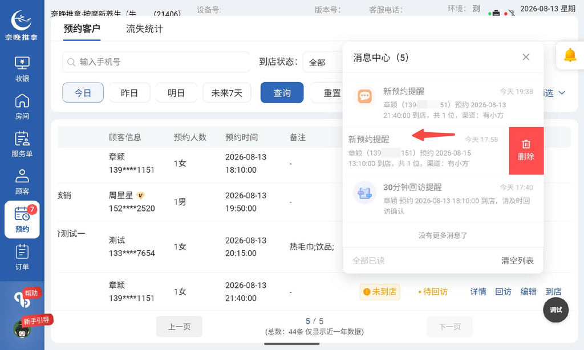Click the 30分钟回访提醒 message icon

pos(364,193)
